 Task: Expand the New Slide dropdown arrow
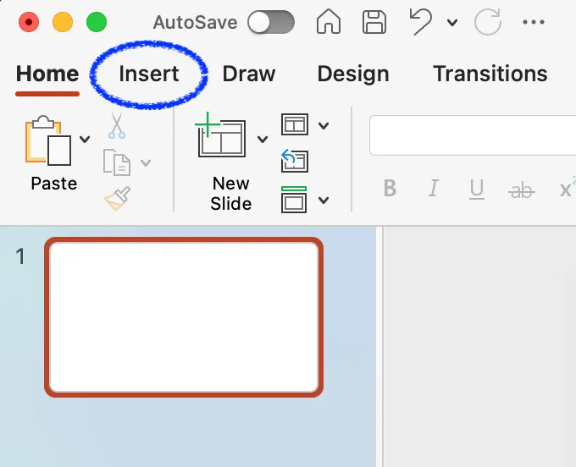pos(263,139)
